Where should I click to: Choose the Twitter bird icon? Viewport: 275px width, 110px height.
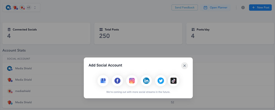tap(161, 81)
